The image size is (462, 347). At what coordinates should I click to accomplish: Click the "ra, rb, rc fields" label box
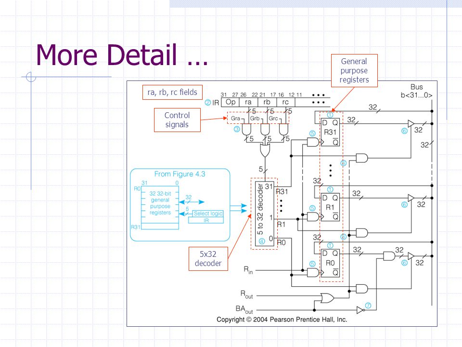click(172, 93)
